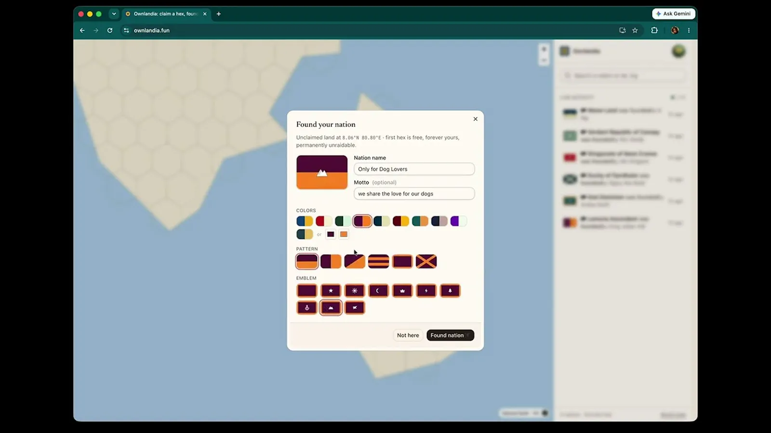Close the Ownlandia tab
Screen dimensions: 771x433
(x=205, y=14)
